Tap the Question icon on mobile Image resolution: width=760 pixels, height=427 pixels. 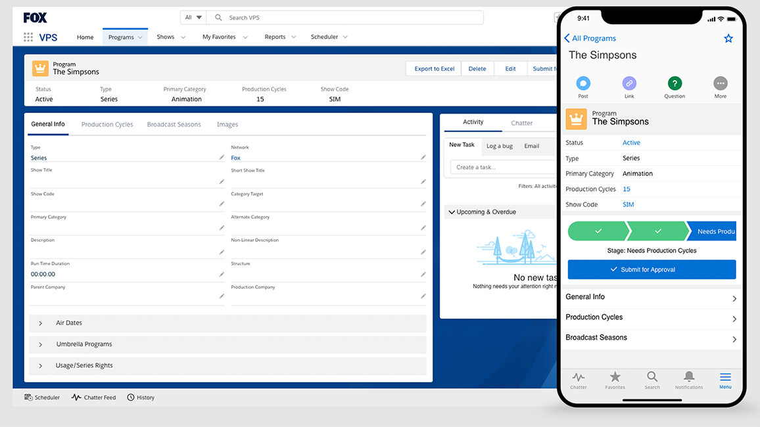[675, 83]
